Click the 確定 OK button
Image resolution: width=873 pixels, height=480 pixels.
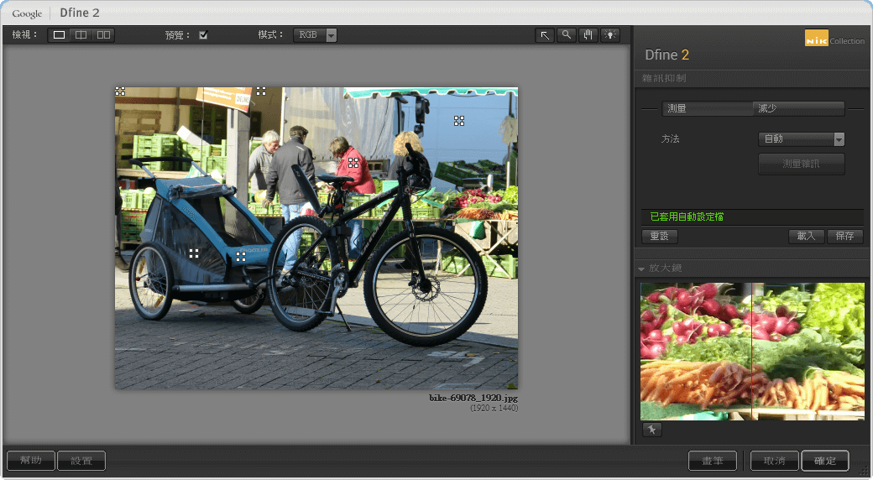pyautogui.click(x=824, y=461)
